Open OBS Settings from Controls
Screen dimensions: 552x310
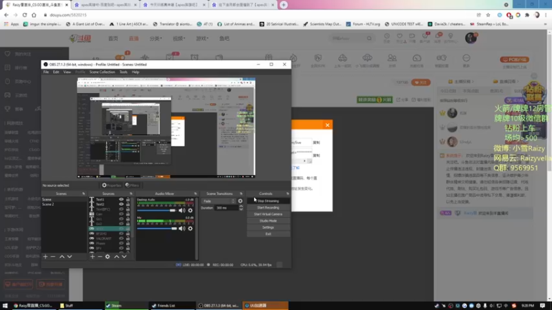268,227
